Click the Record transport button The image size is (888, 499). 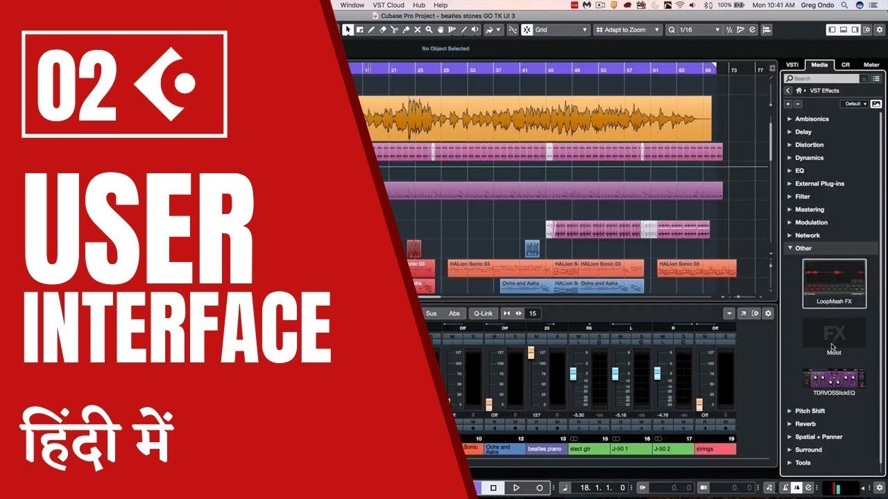tap(540, 487)
